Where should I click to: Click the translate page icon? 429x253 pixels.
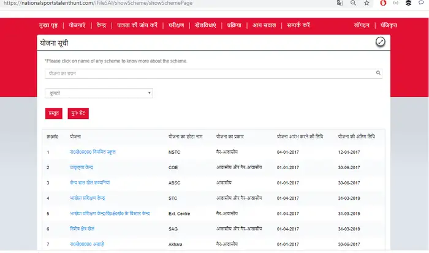pos(340,3)
